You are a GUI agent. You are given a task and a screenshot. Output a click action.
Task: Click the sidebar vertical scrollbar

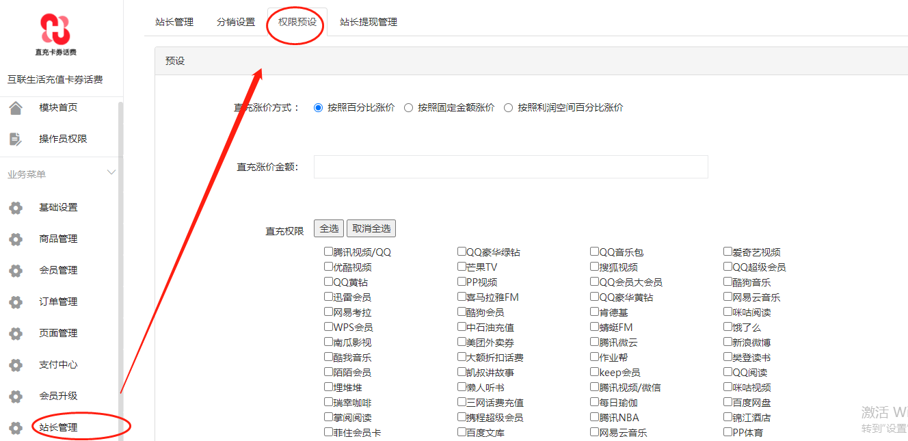point(121,271)
